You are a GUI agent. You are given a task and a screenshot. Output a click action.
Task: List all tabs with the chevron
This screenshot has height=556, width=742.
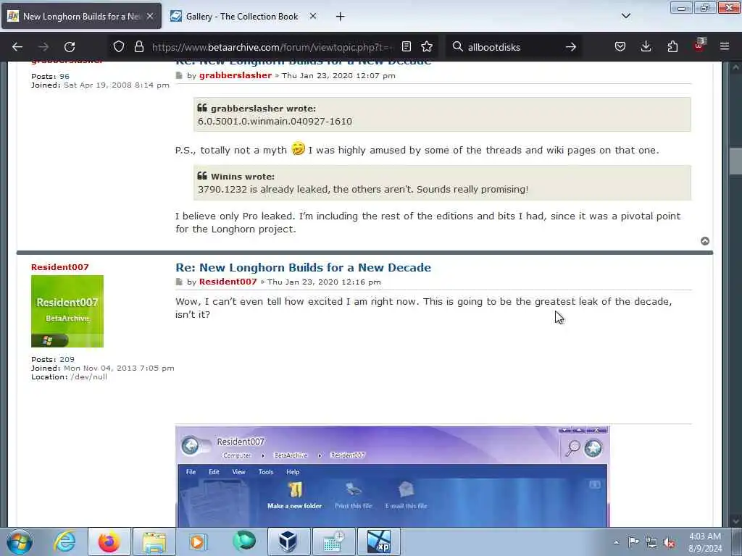pos(625,16)
